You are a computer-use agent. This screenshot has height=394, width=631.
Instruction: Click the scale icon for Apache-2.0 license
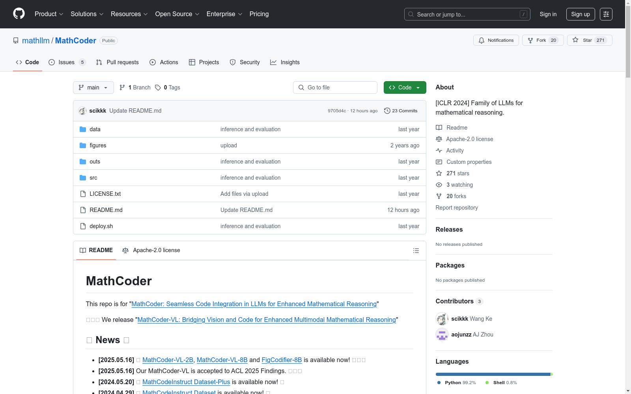[x=439, y=139]
